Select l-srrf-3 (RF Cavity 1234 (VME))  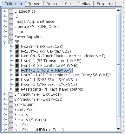50,66
